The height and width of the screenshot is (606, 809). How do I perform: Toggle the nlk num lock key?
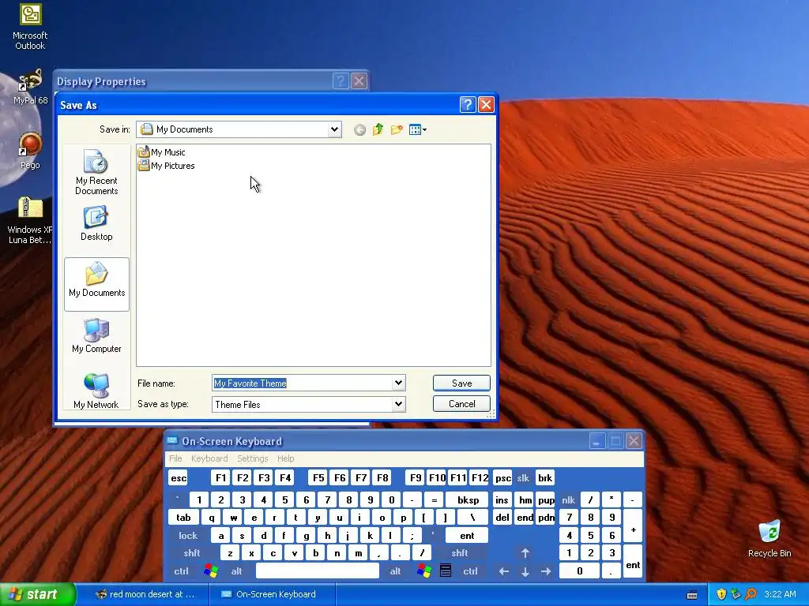pos(568,499)
